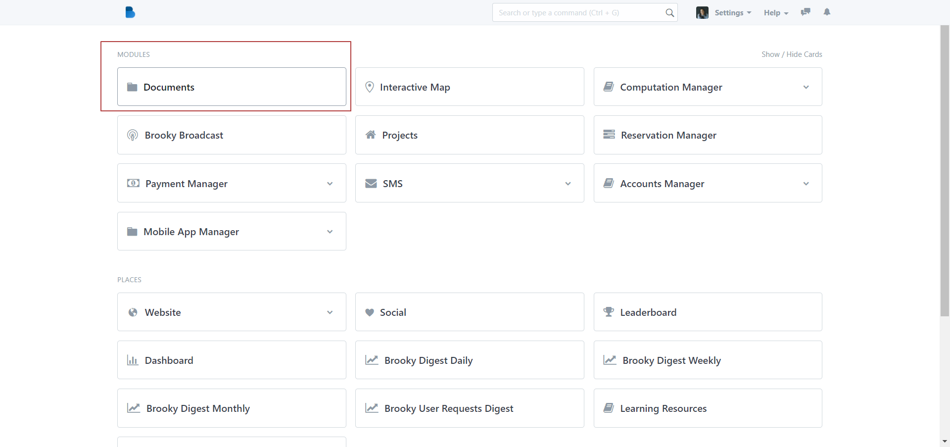The image size is (950, 447).
Task: Expand the Computation Manager chevron
Action: tap(806, 87)
